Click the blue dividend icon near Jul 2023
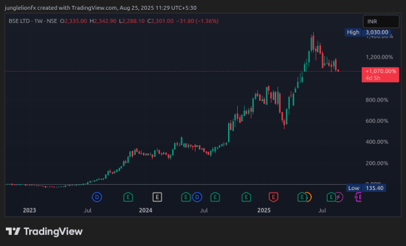 point(97,197)
